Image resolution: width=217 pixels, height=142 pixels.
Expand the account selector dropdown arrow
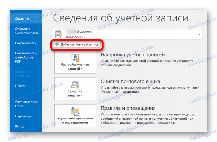coord(199,34)
